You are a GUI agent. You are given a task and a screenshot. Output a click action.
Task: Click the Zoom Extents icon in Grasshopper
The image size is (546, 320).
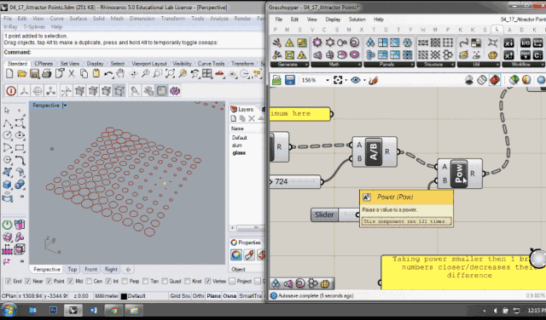[x=338, y=80]
